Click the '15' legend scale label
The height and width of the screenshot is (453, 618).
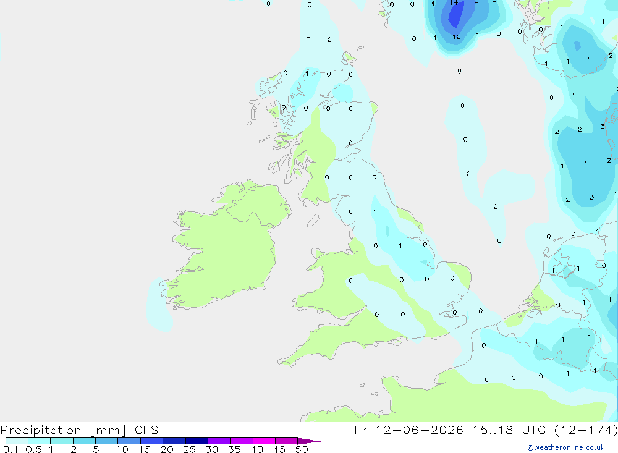click(x=145, y=449)
